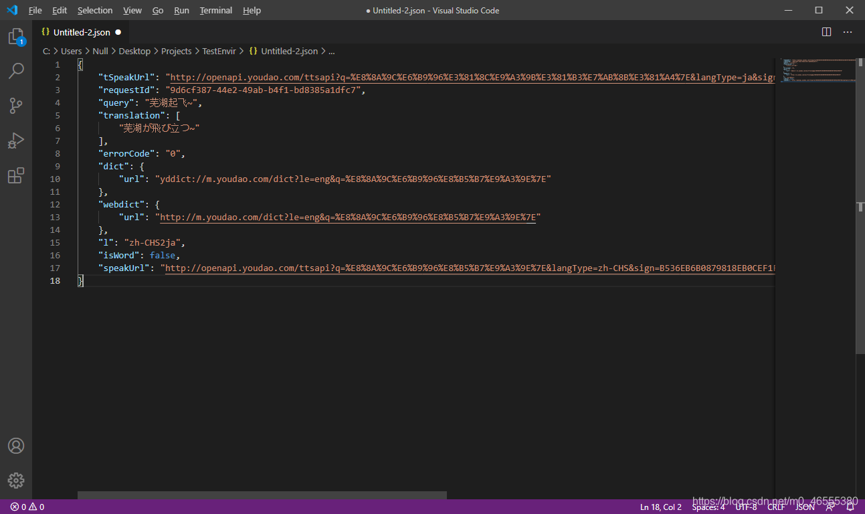Click the Desktop breadcrumb segment
Image resolution: width=865 pixels, height=514 pixels.
click(134, 51)
